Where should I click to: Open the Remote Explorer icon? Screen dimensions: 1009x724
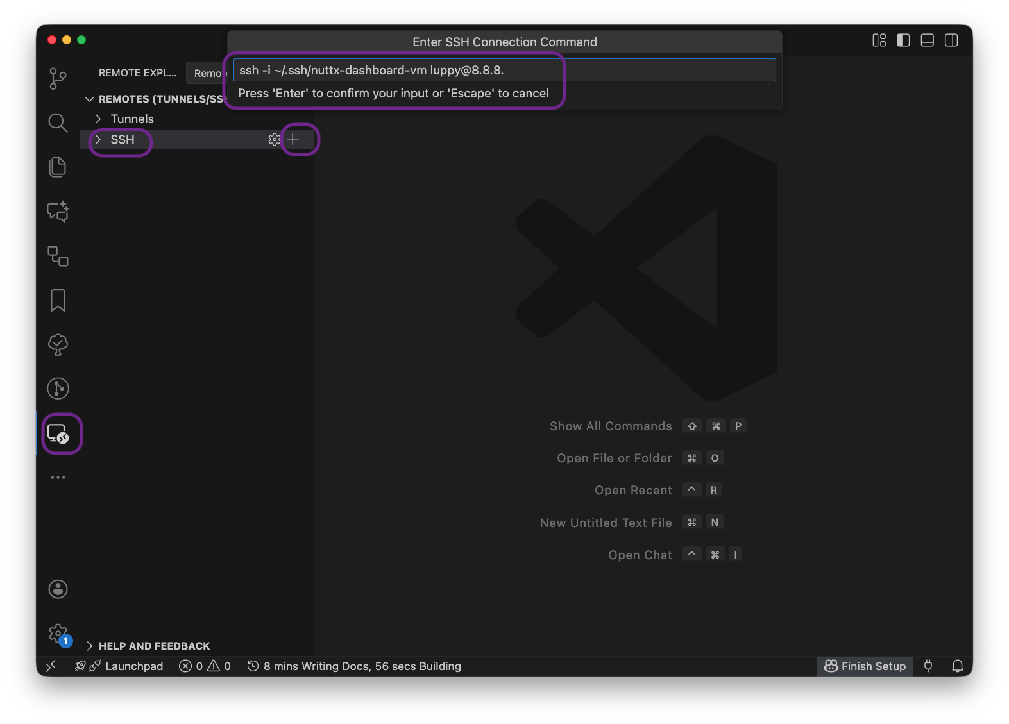58,434
